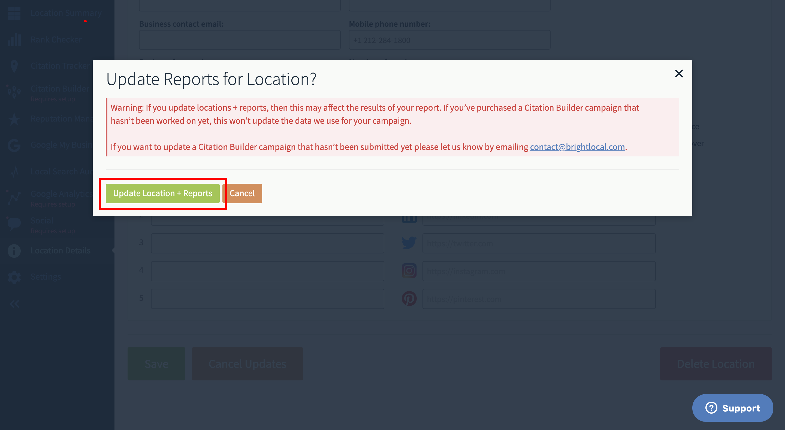Open Social in sidebar
This screenshot has width=785, height=430.
click(42, 220)
